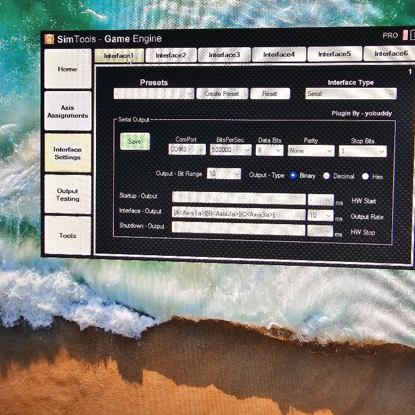
Task: Open the Data Bits dropdown
Action: click(x=270, y=150)
